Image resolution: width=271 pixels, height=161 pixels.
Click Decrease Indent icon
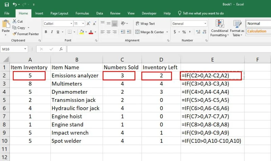tap(123, 32)
